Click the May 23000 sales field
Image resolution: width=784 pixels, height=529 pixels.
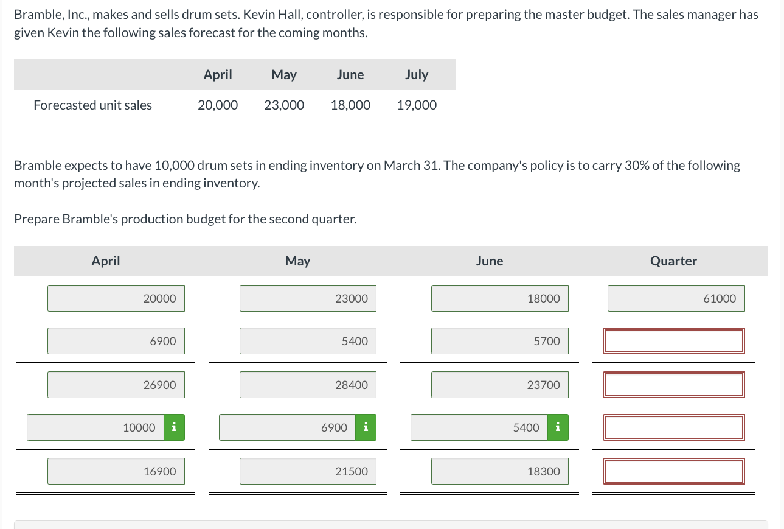point(308,298)
